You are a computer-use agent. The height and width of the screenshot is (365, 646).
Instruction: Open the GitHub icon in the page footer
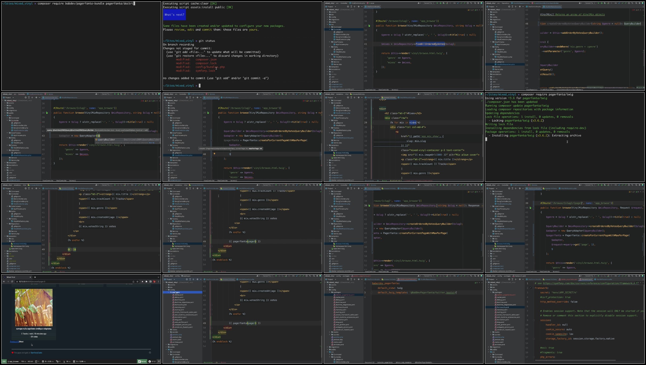[x=150, y=353]
